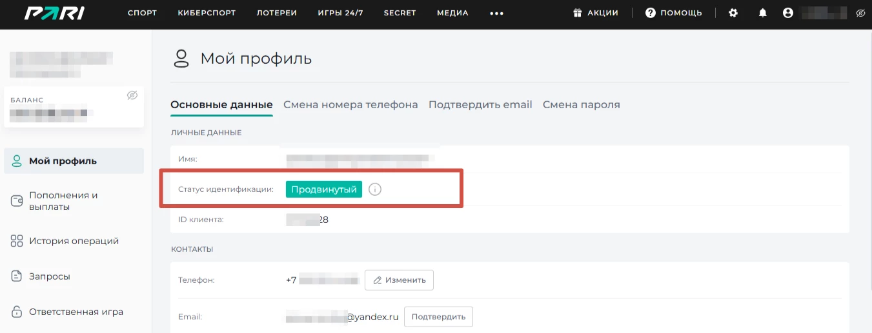Select Мой профиль in sidebar

click(x=74, y=161)
